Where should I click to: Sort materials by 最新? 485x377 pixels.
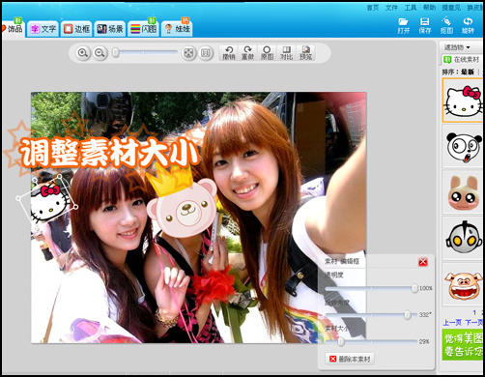[x=468, y=72]
